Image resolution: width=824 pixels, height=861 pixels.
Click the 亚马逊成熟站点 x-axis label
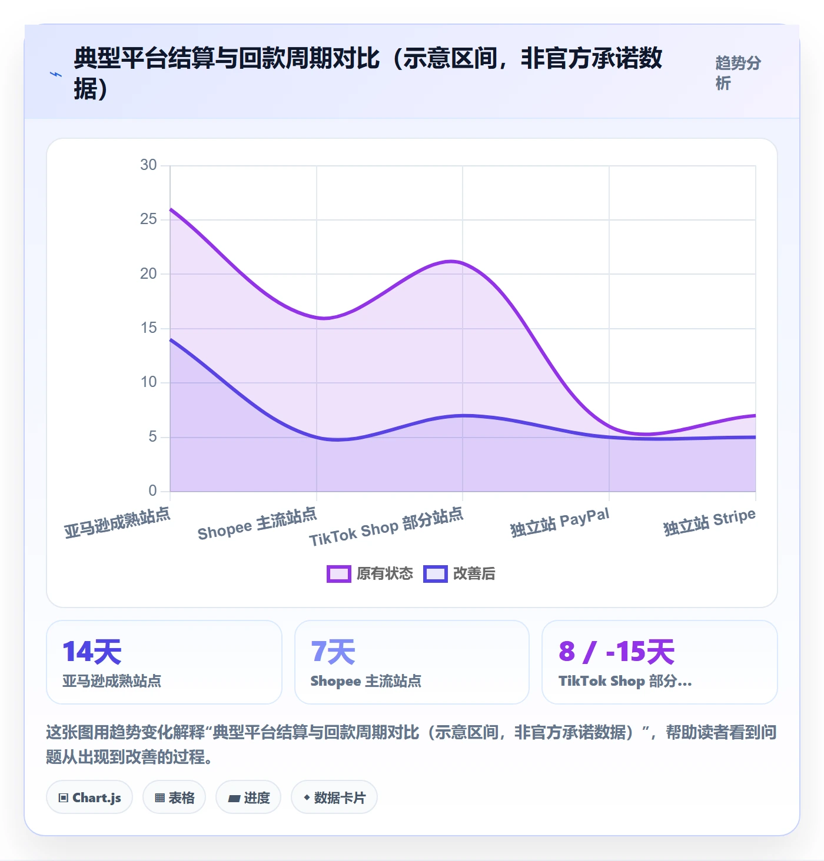117,522
